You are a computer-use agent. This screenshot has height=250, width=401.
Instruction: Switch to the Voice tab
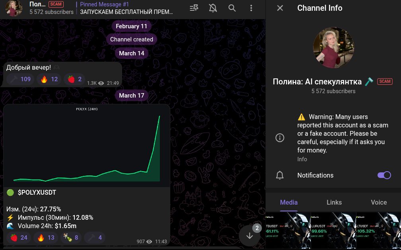(379, 202)
